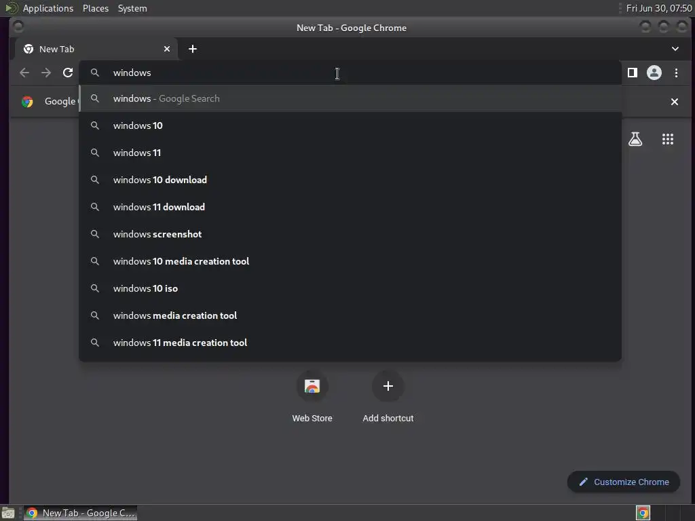Open the Applications menu
Image resolution: width=695 pixels, height=521 pixels.
[48, 8]
